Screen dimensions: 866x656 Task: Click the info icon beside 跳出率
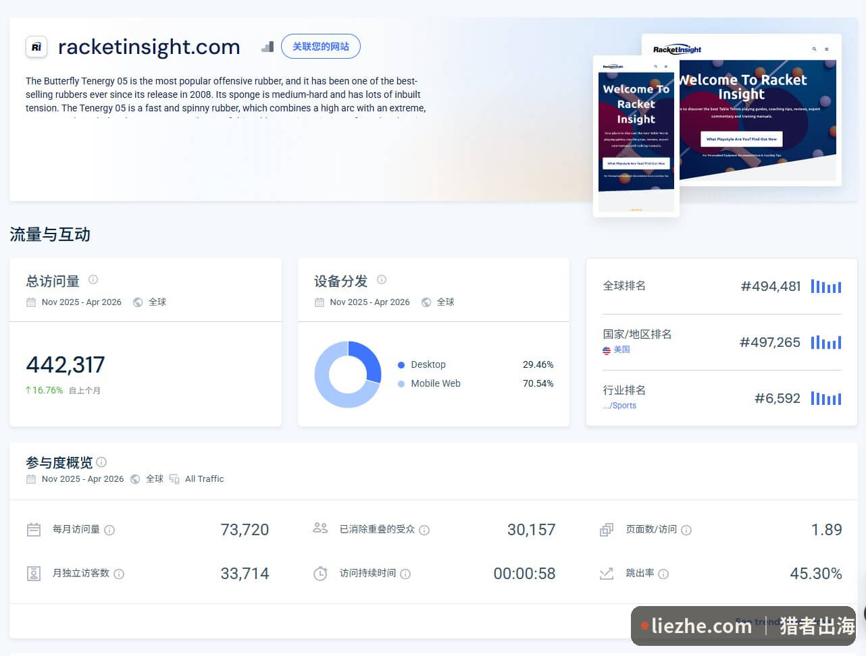point(663,574)
